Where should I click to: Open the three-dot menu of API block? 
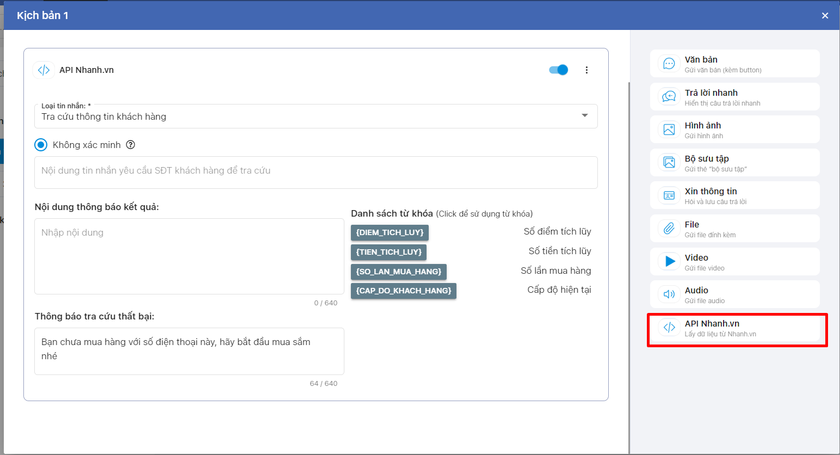tap(586, 70)
